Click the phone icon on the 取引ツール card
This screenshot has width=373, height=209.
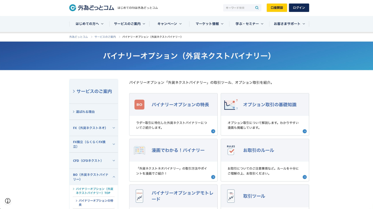(231, 196)
